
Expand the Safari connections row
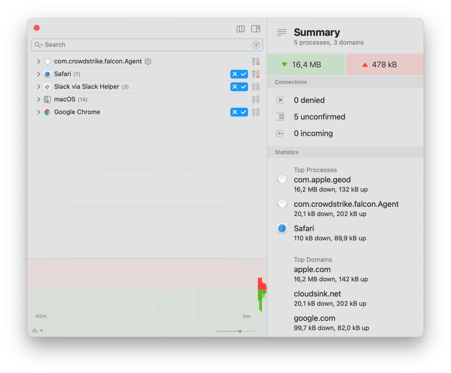(39, 74)
